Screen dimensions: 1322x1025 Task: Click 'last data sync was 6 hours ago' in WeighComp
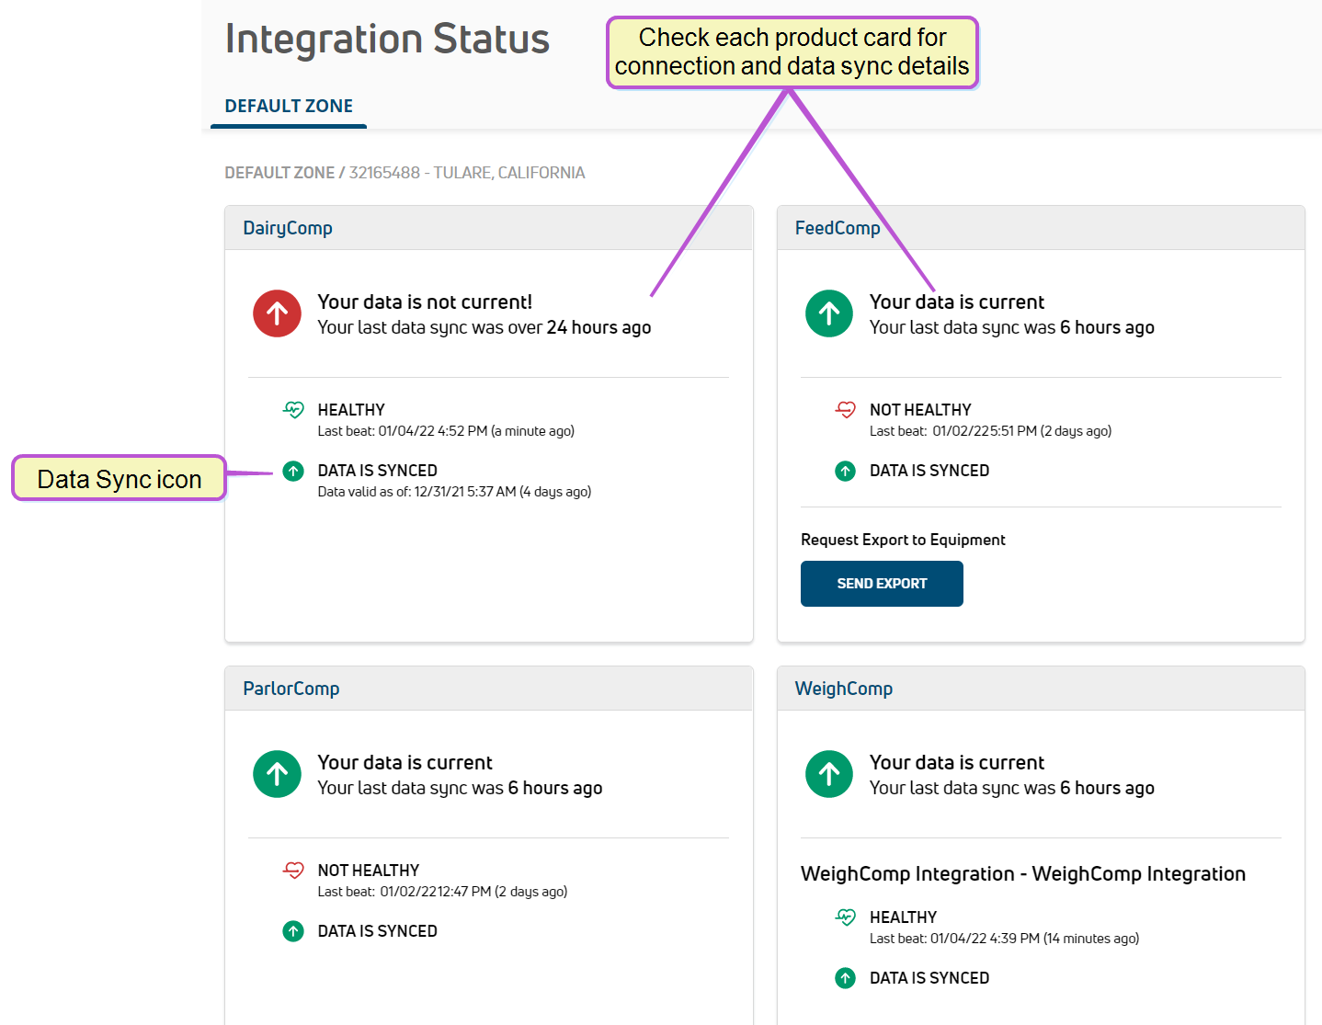(1031, 788)
